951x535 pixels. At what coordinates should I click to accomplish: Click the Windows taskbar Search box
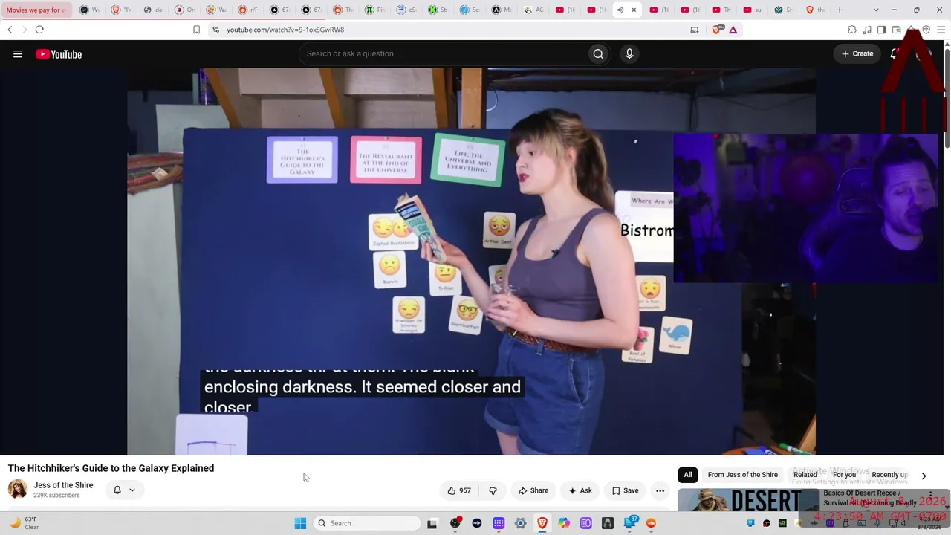coord(367,523)
